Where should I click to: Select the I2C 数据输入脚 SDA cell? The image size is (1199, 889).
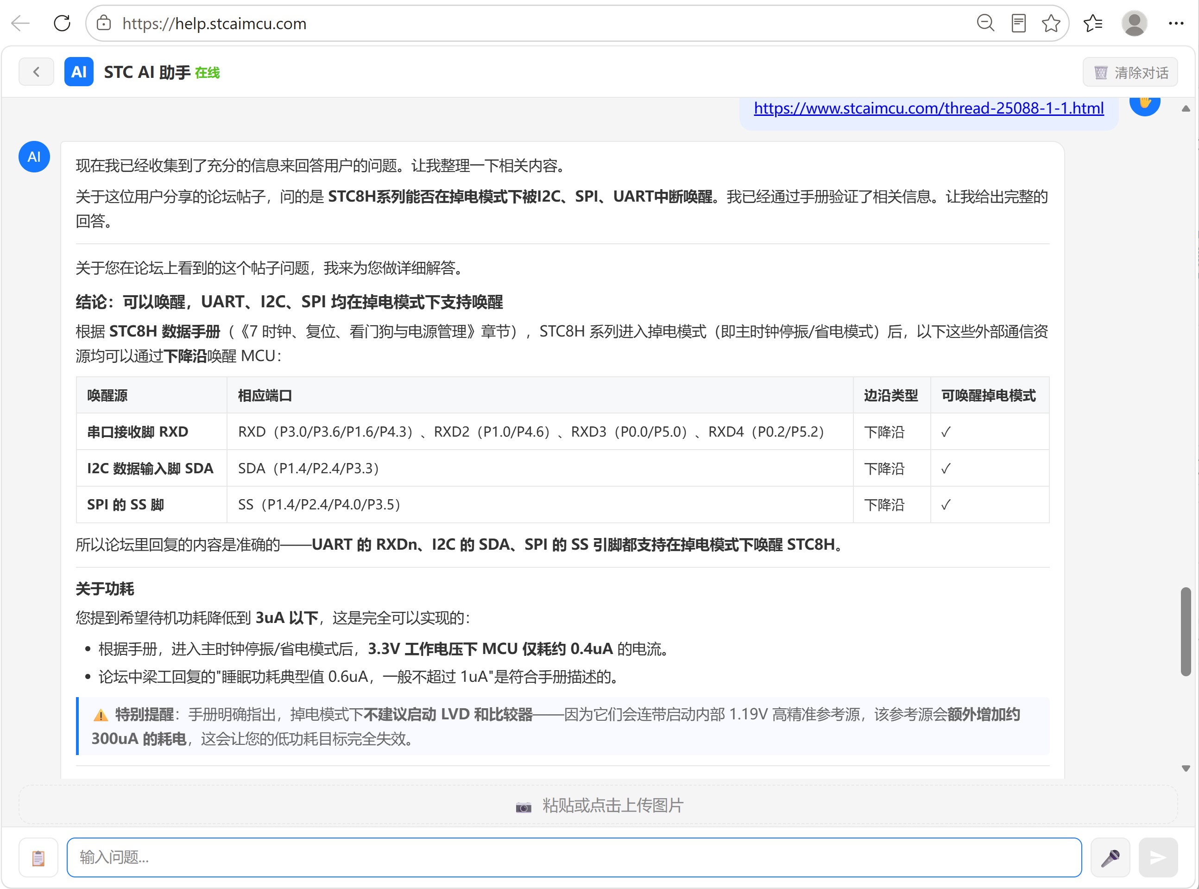pos(151,468)
